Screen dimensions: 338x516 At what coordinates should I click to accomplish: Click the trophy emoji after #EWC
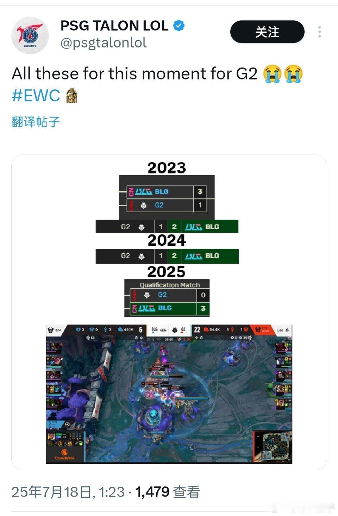point(71,95)
